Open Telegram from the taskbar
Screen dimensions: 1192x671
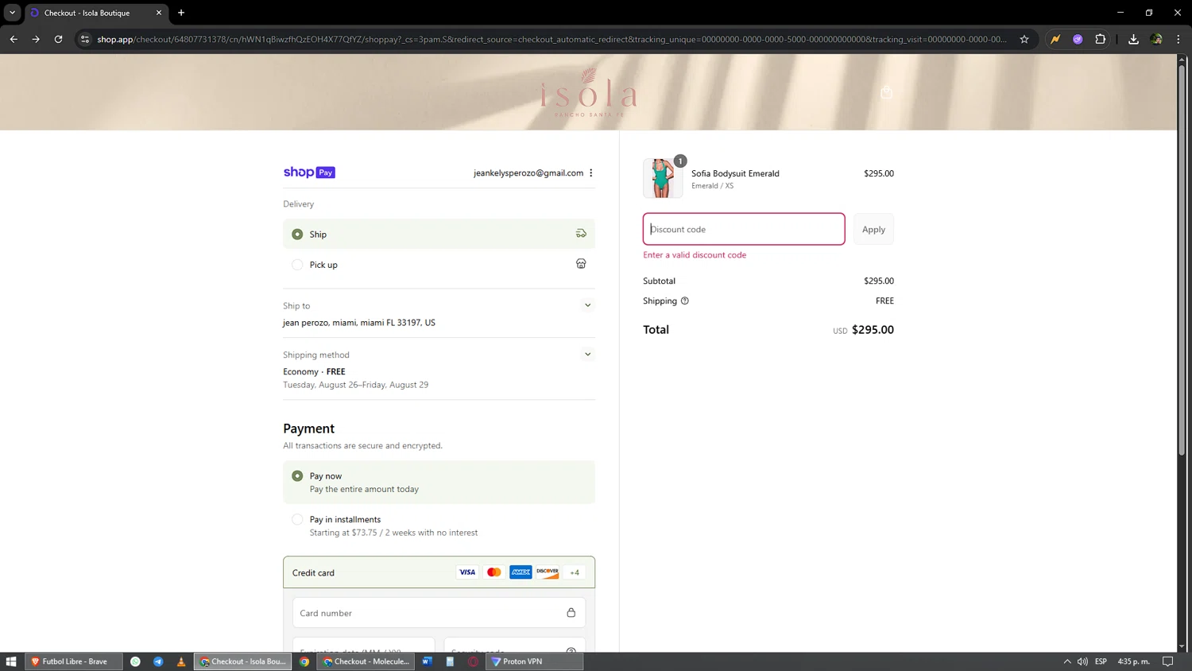[x=158, y=661]
